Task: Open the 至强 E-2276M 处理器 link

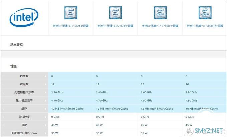Action: point(115,26)
